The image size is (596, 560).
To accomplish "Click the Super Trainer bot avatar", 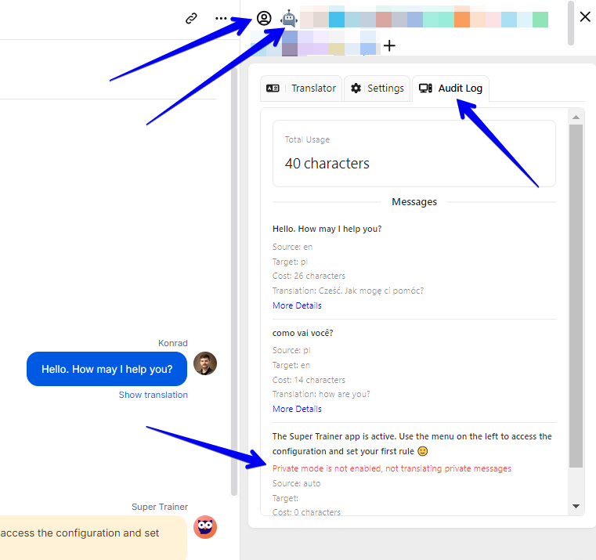I will [x=204, y=527].
